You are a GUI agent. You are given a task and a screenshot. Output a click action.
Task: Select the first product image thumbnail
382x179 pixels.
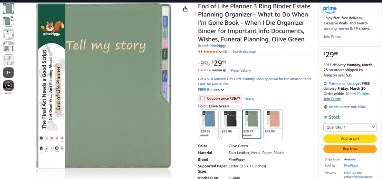point(8,8)
